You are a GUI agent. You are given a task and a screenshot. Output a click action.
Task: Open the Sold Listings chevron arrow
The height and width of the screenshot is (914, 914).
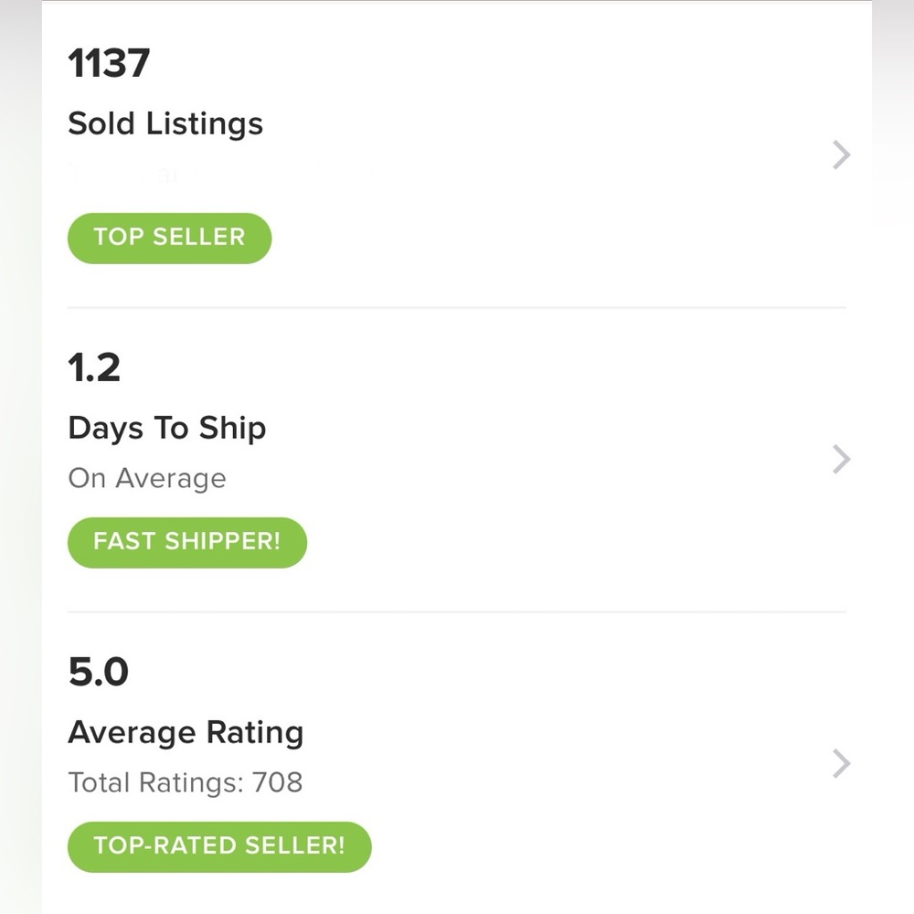point(842,154)
